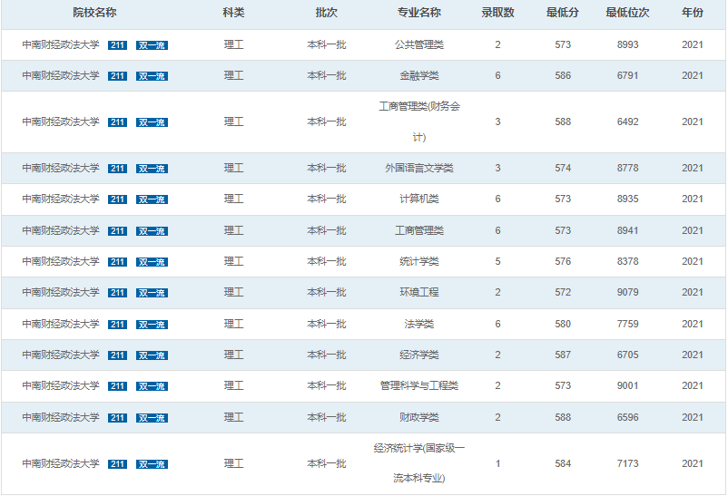
Task: Click the minimum rank value 9079
Action: pyautogui.click(x=628, y=292)
